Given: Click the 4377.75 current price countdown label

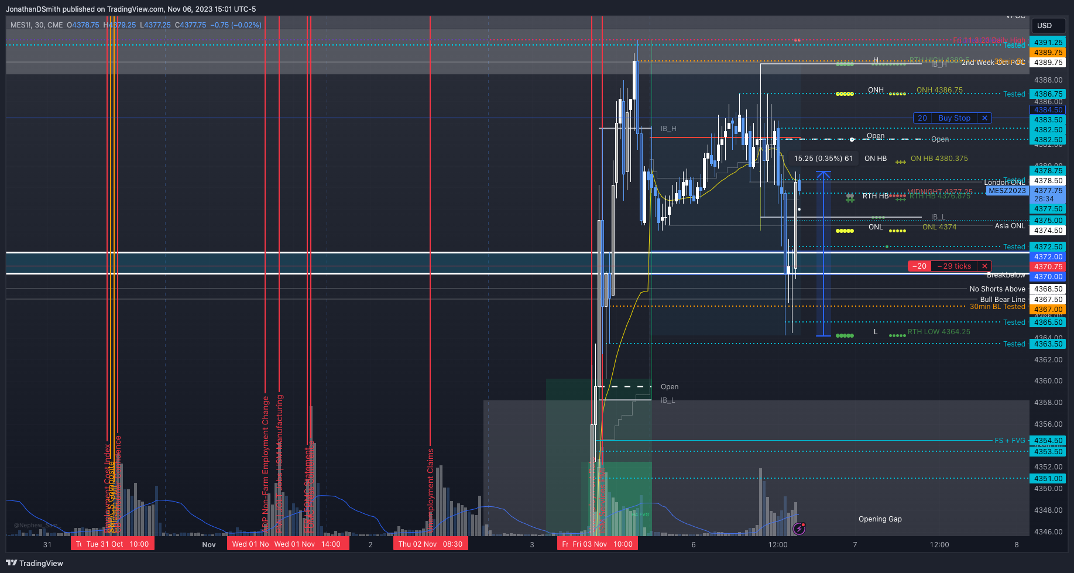Looking at the screenshot, I should 1048,194.
